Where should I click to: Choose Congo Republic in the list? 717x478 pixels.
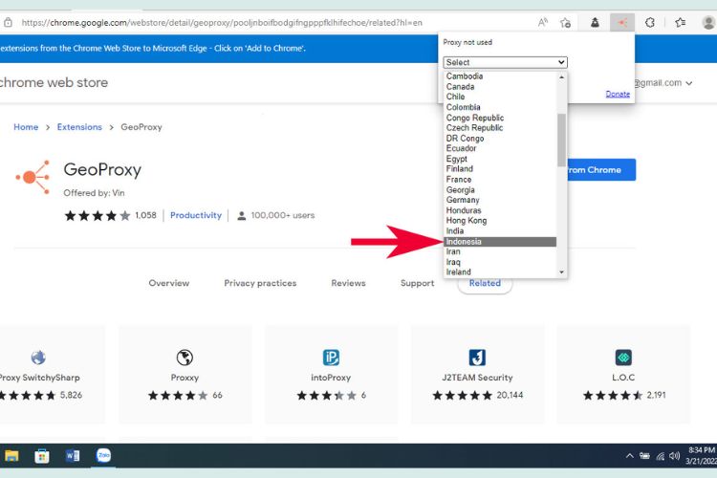(500, 118)
